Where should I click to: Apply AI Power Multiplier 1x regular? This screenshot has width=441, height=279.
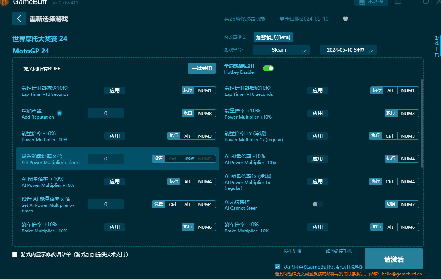tap(318, 181)
